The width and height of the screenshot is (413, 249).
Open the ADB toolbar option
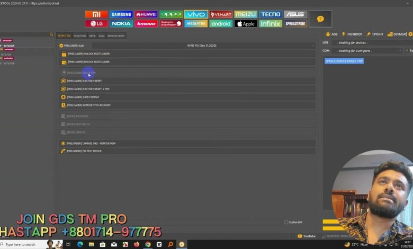pos(331,34)
